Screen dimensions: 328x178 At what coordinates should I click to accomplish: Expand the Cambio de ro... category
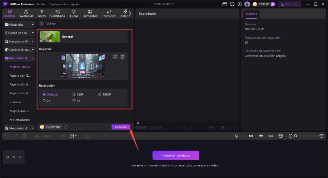(x=19, y=49)
